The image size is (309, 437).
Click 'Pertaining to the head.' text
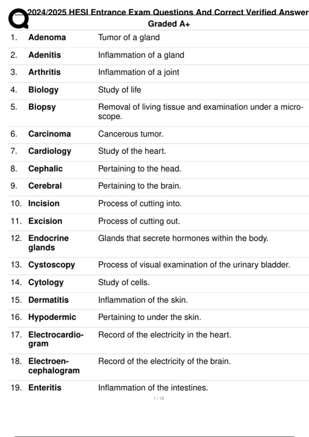140,169
